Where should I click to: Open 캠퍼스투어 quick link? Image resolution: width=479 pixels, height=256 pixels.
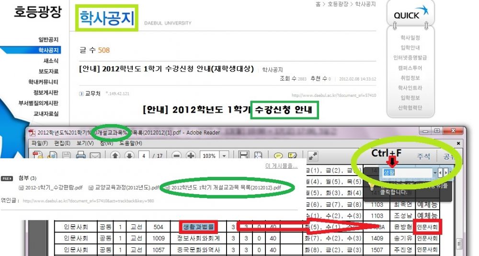tap(410, 68)
